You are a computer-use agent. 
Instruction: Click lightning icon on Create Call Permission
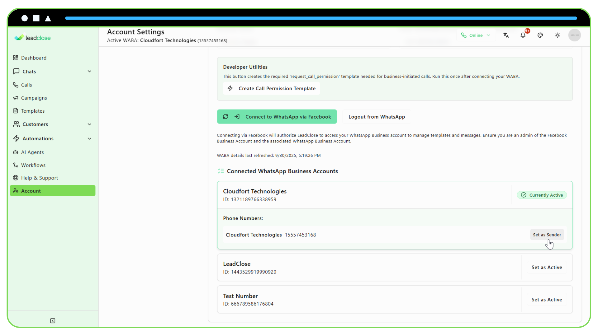coord(230,88)
